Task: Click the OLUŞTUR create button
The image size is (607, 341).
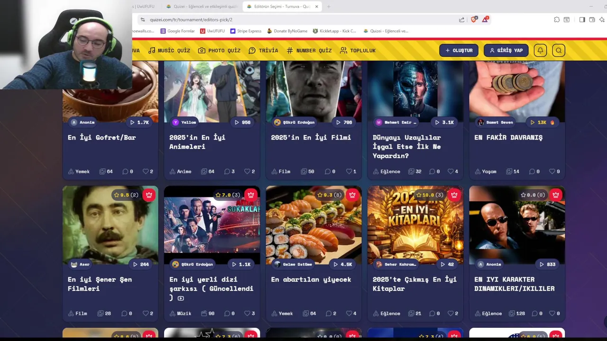Action: (459, 50)
